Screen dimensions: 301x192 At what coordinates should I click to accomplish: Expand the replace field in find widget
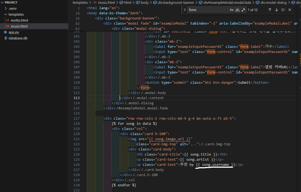pyautogui.click(x=185, y=10)
